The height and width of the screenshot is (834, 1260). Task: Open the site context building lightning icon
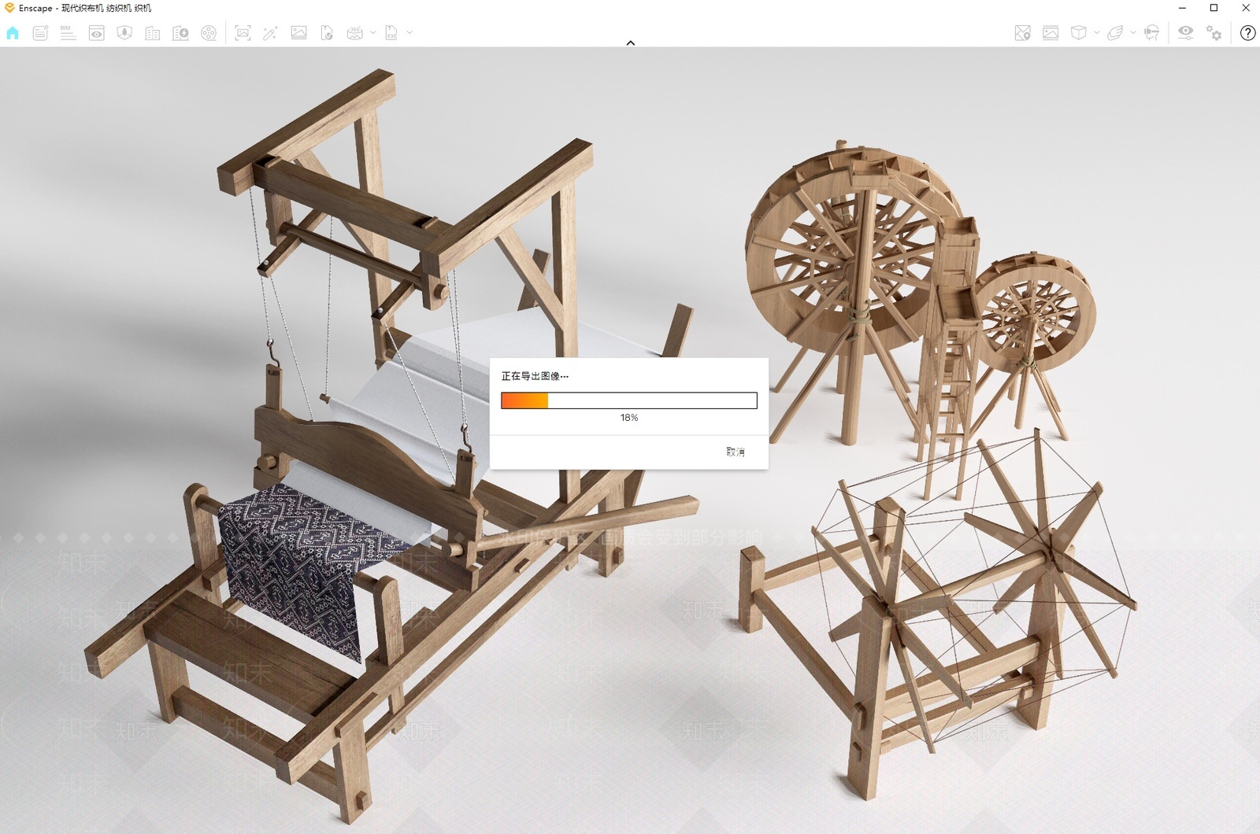pyautogui.click(x=180, y=33)
